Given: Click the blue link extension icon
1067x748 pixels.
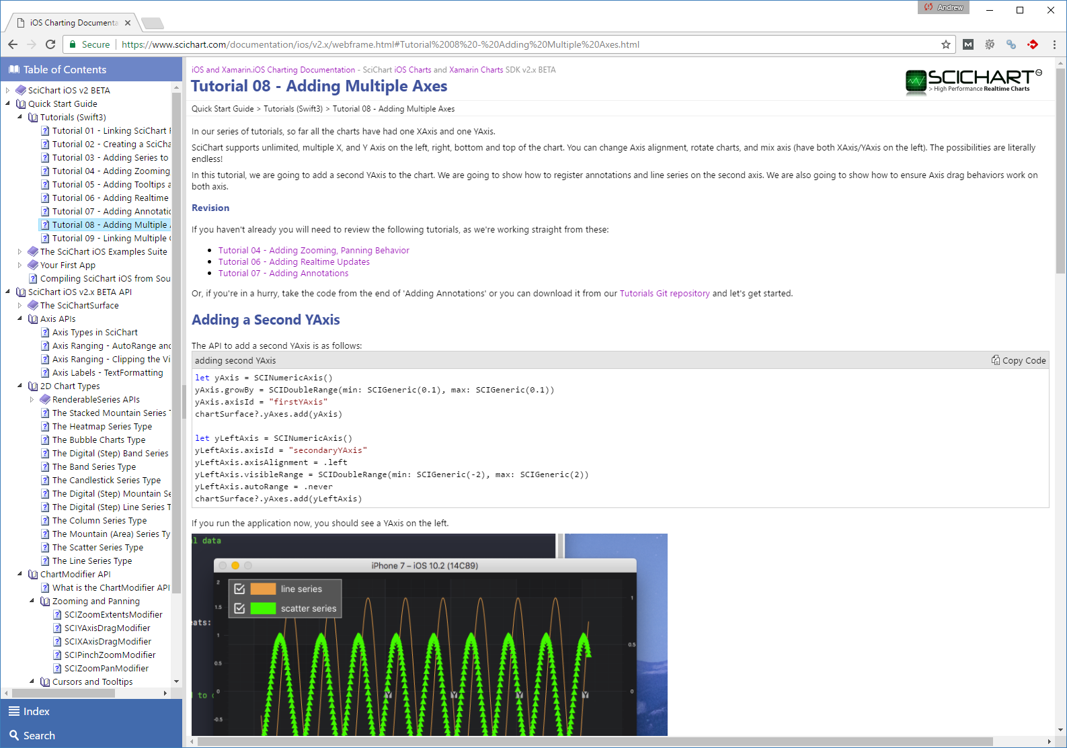Looking at the screenshot, I should (1011, 44).
